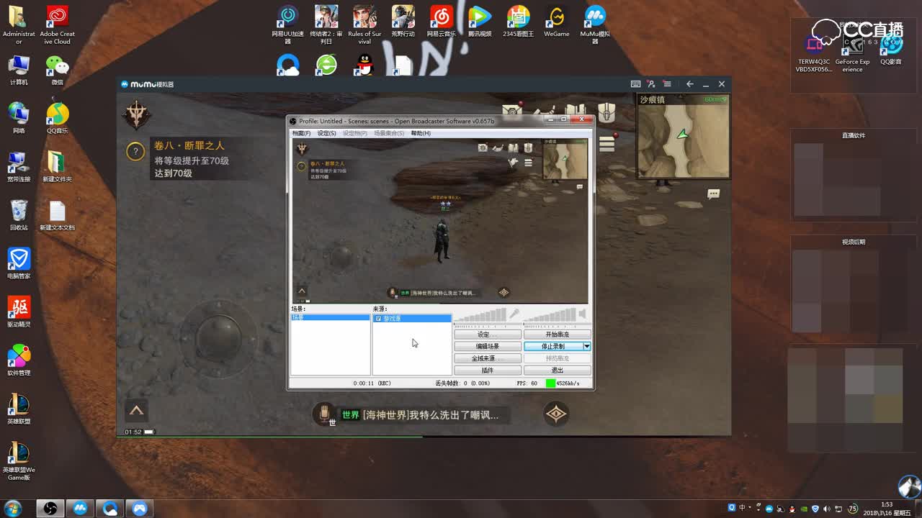This screenshot has width=922, height=518.
Task: Open GeForce Experience desktop icon
Action: [852, 54]
